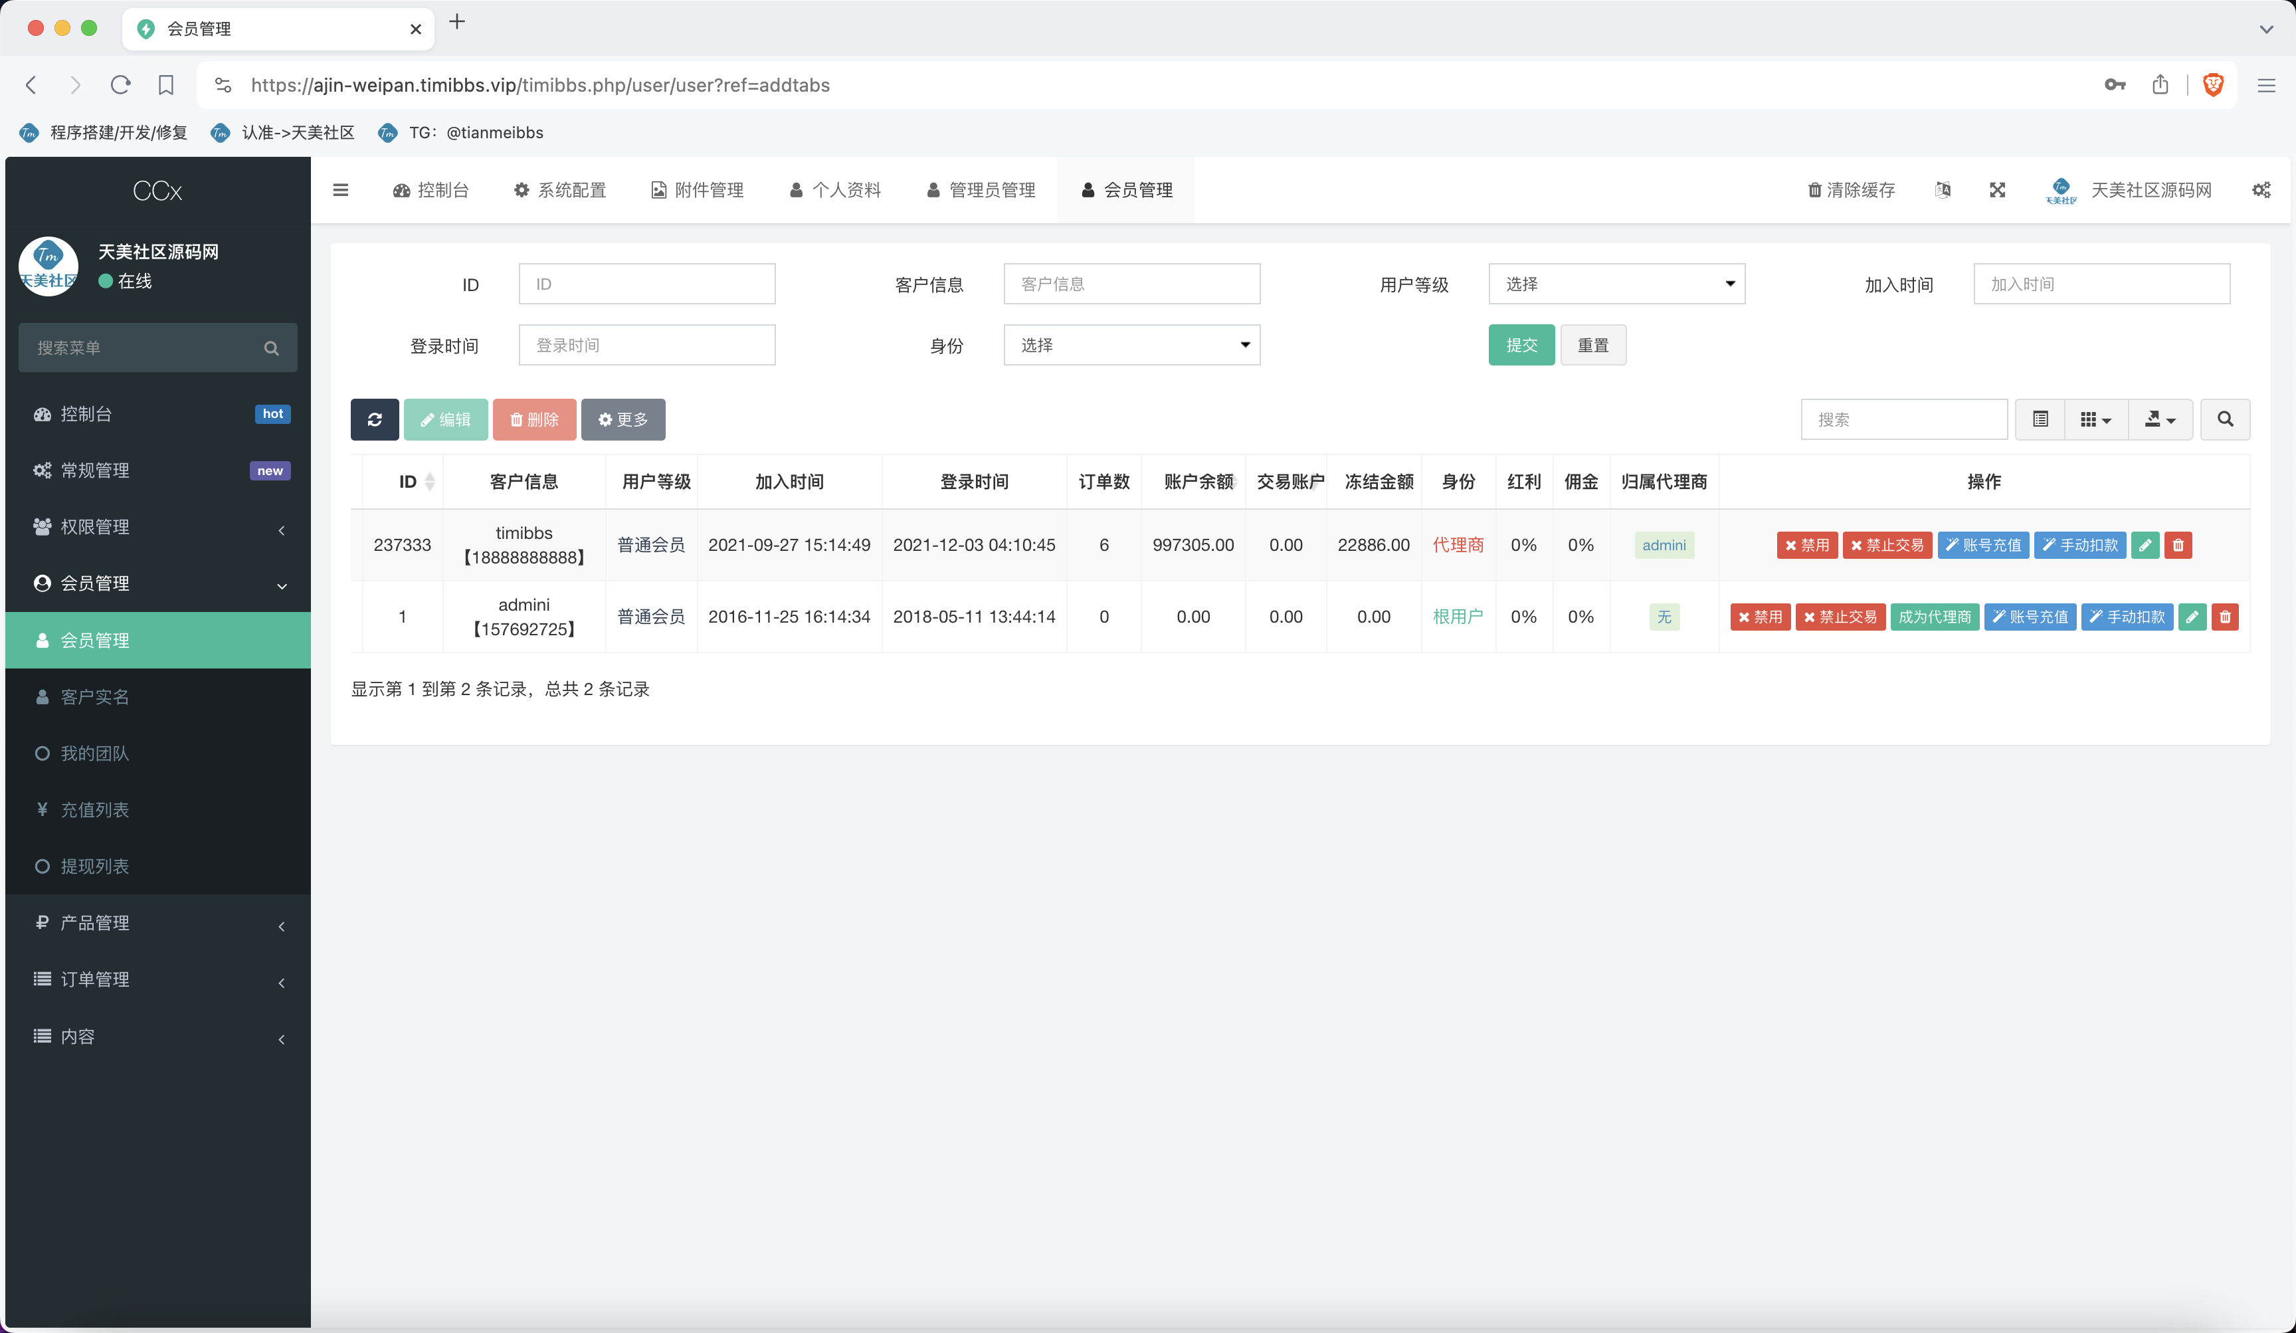
Task: Click green edit pencil for admini row
Action: (2192, 617)
